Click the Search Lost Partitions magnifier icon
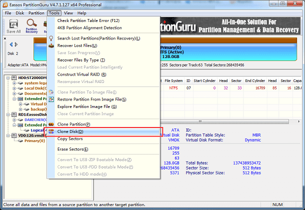The image size is (305, 210). pyautogui.click(x=51, y=38)
